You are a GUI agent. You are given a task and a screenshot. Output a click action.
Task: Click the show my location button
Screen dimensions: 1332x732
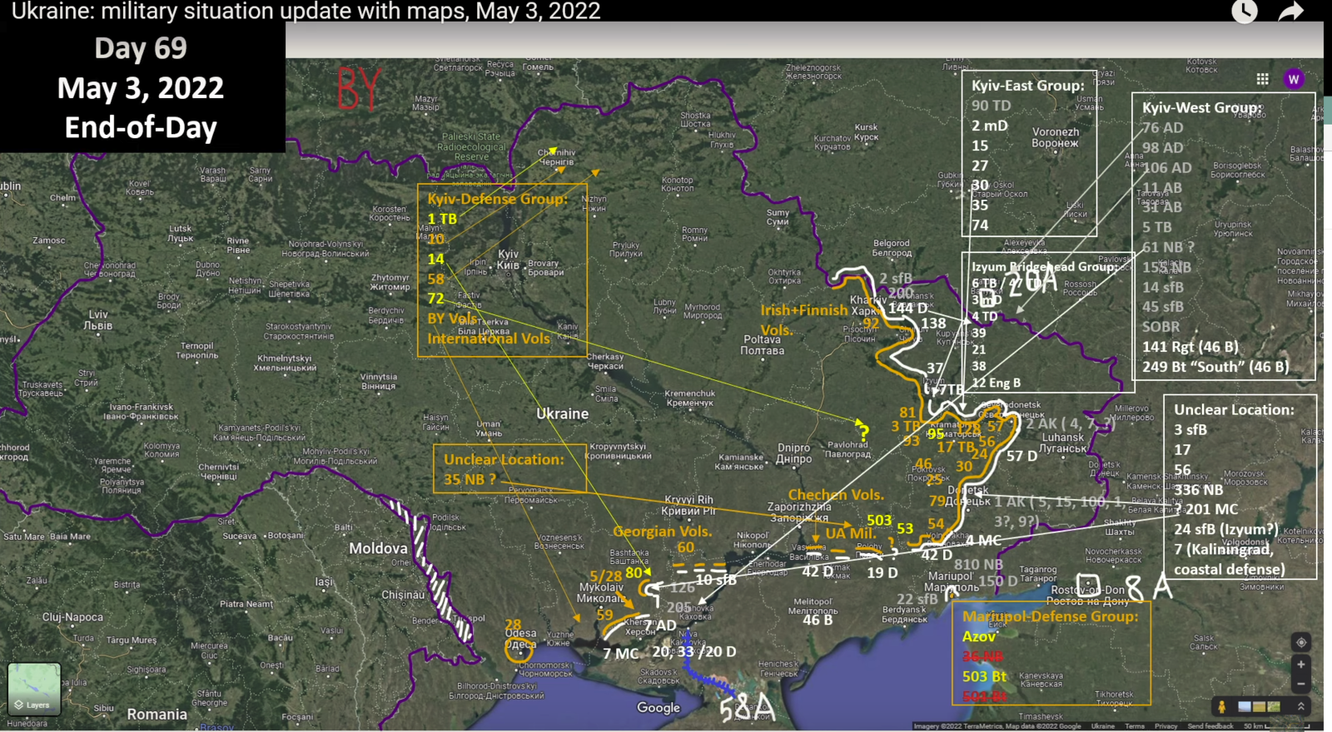tap(1300, 642)
